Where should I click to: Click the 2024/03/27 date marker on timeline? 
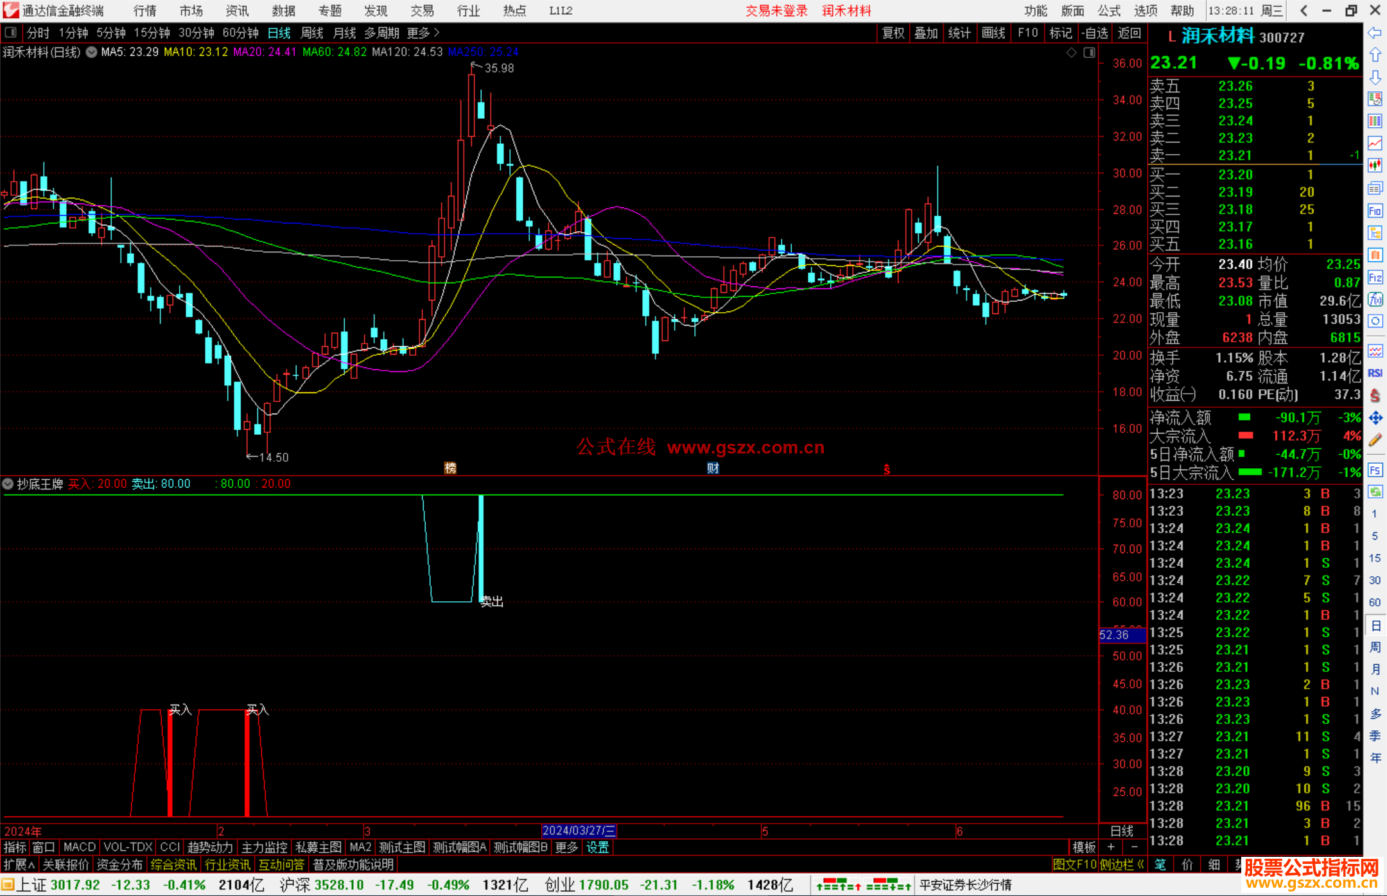point(579,830)
